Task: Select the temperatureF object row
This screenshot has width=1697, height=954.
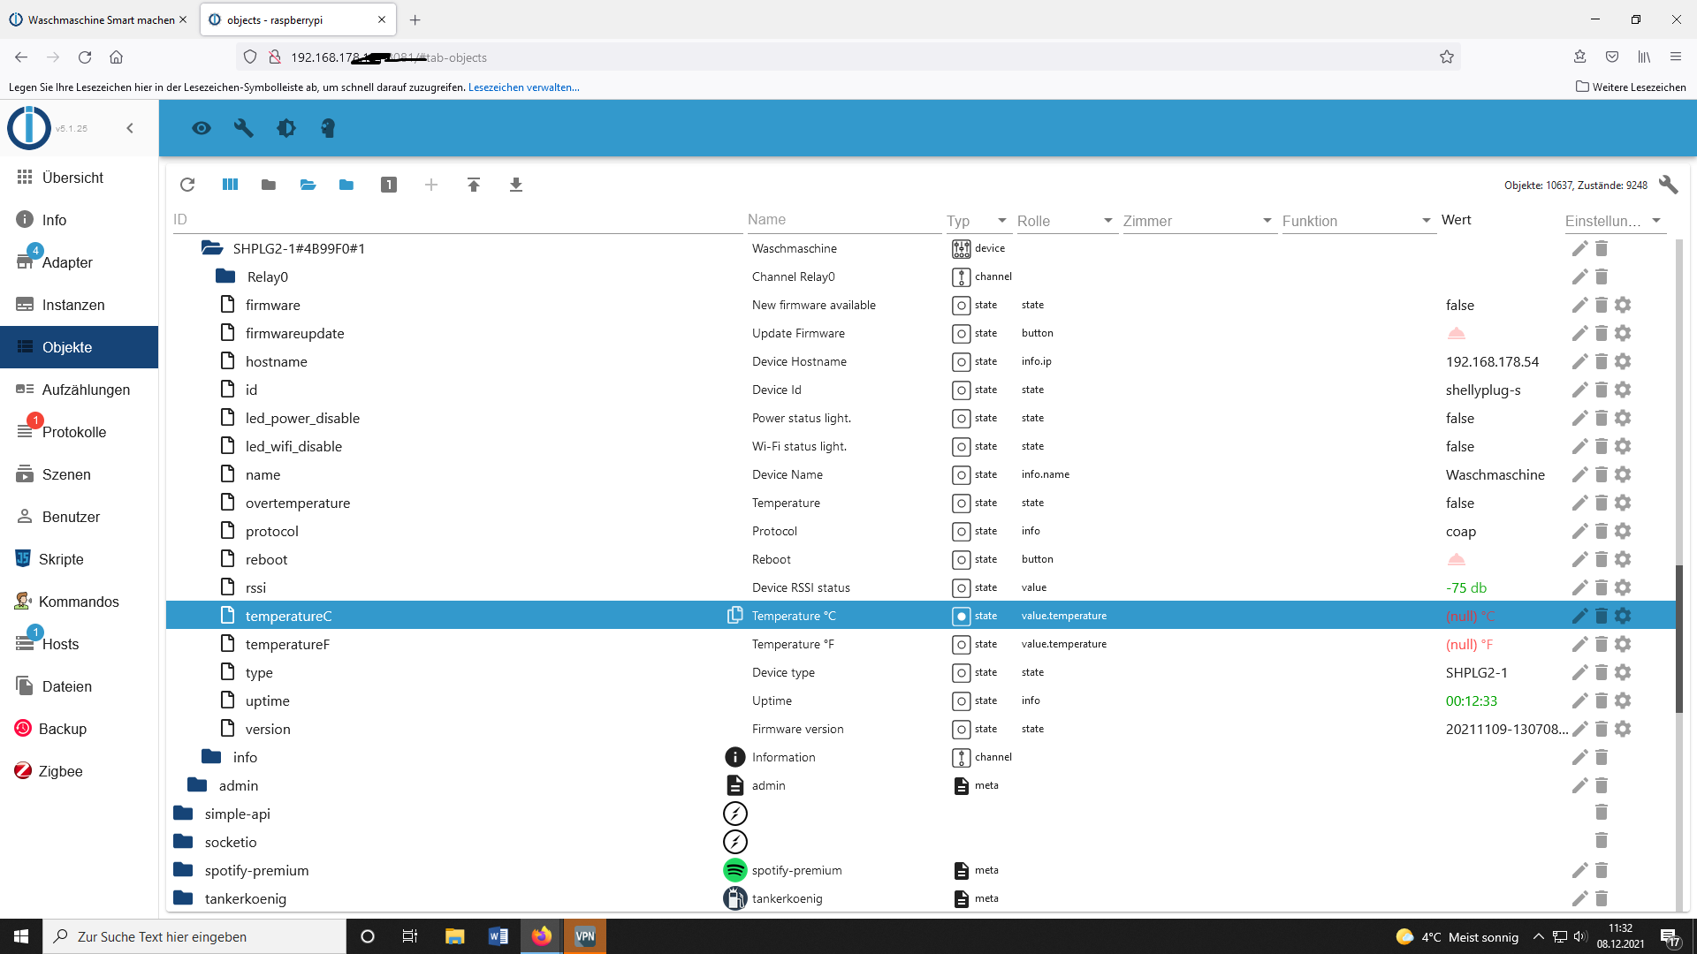Action: pyautogui.click(x=921, y=644)
